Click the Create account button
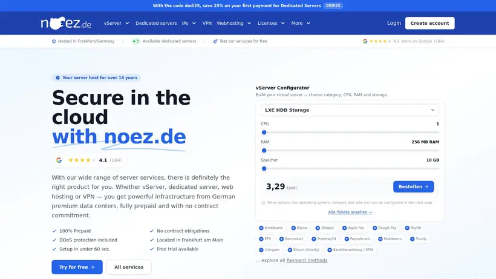 pyautogui.click(x=429, y=23)
